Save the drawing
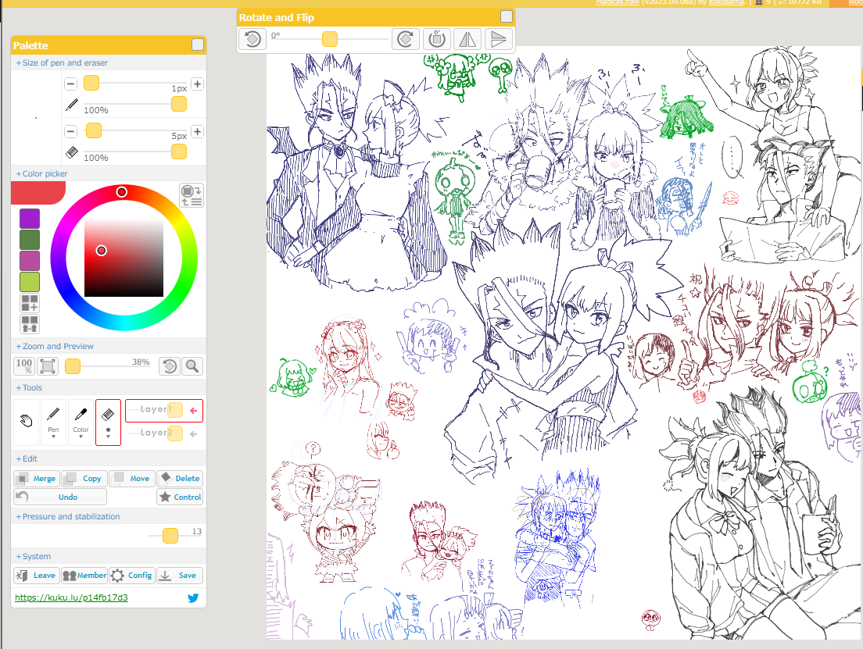This screenshot has height=649, width=863. (x=180, y=576)
